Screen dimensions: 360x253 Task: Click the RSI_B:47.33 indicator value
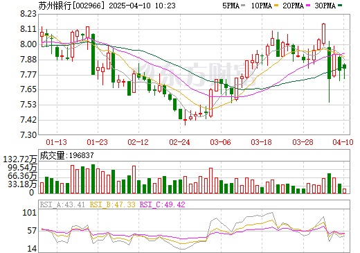(112, 204)
